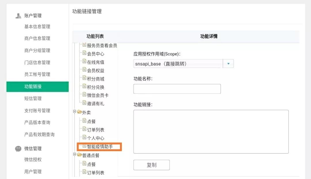The image size is (311, 179).
Task: Click page icon beside 服务员查看会员
Action: tap(84, 45)
